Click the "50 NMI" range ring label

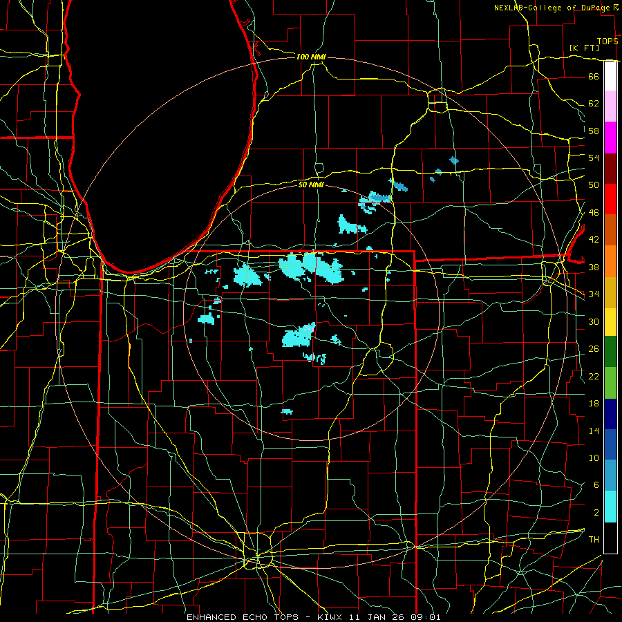(311, 185)
